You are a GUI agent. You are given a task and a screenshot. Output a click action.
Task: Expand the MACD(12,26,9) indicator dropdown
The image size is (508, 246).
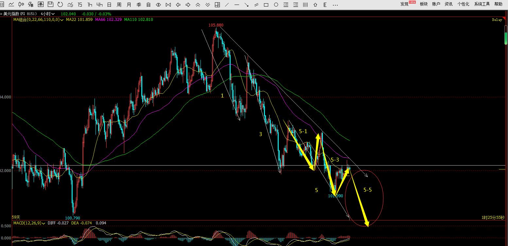click(x=44, y=223)
